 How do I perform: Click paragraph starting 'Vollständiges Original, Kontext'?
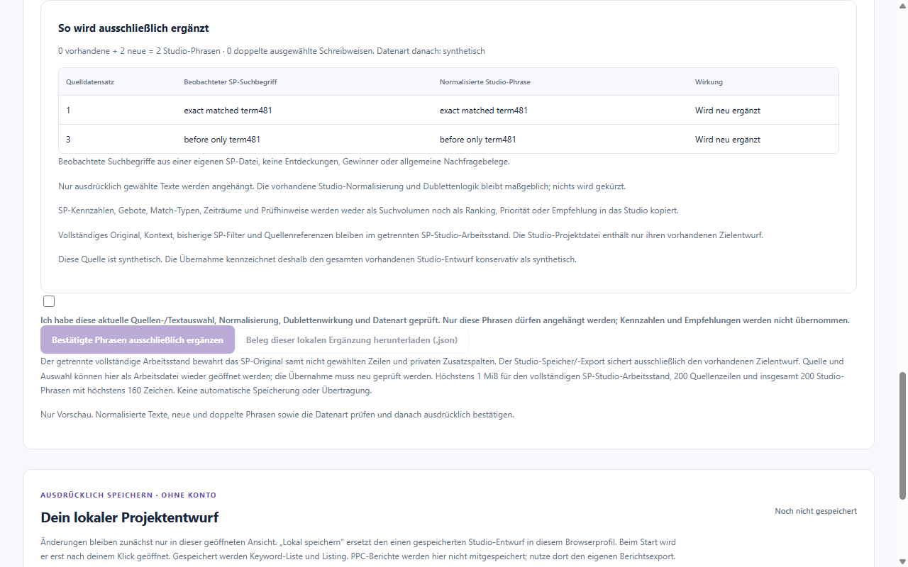pyautogui.click(x=411, y=235)
